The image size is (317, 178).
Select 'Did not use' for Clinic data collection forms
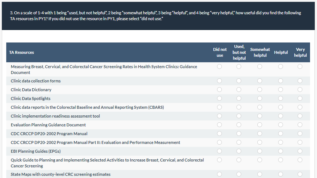(220, 81)
